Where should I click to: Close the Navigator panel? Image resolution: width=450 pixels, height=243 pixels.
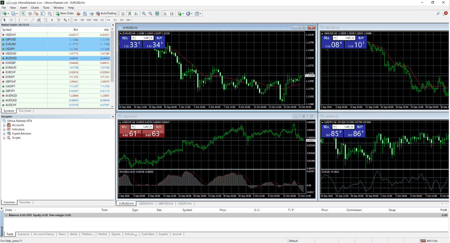tap(113, 117)
